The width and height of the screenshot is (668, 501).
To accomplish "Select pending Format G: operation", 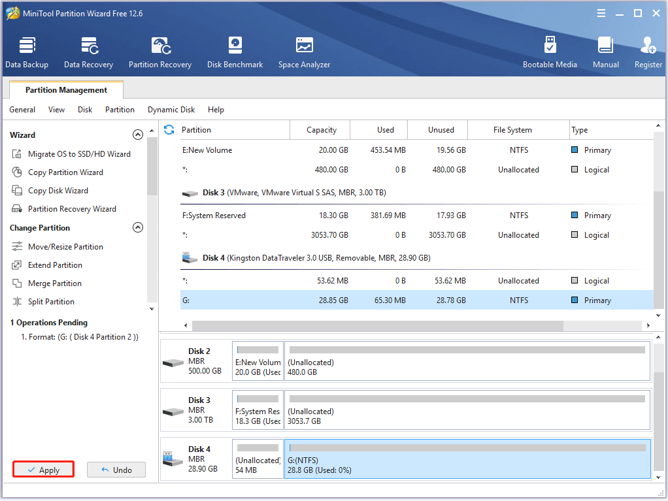I will pos(80,336).
